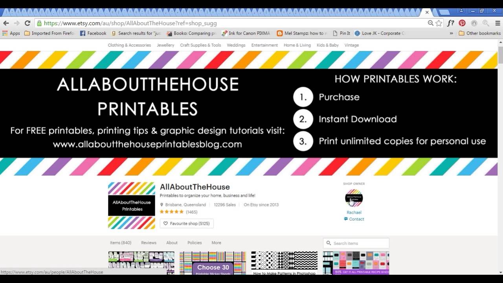Switch to the Policies tab
Viewport: 503px width, 283px height.
tap(195, 243)
